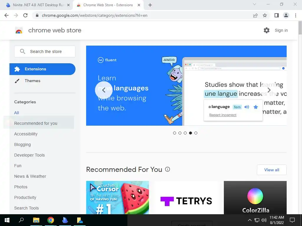Viewport: 302px width, 226px height.
Task: Close the Ninite tab
Action: click(68, 5)
